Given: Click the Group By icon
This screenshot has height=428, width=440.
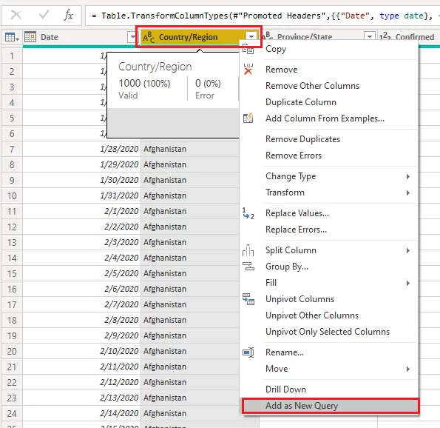Looking at the screenshot, I should point(248,267).
